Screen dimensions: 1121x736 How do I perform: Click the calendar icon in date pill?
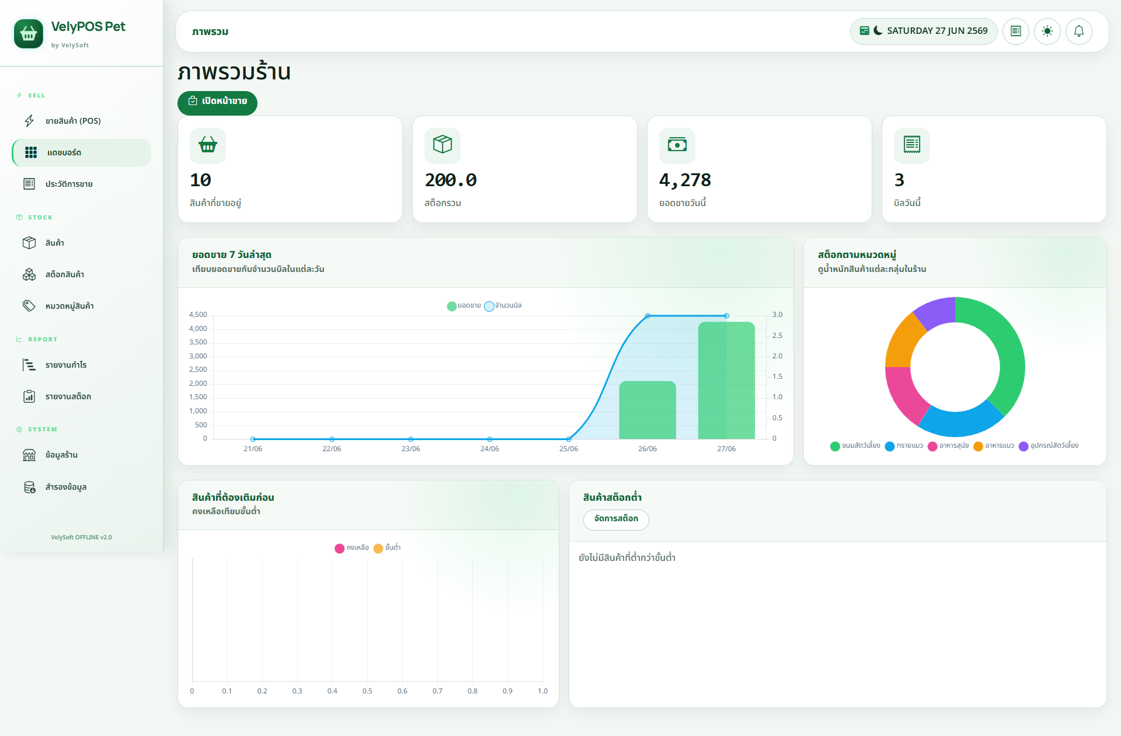click(865, 30)
